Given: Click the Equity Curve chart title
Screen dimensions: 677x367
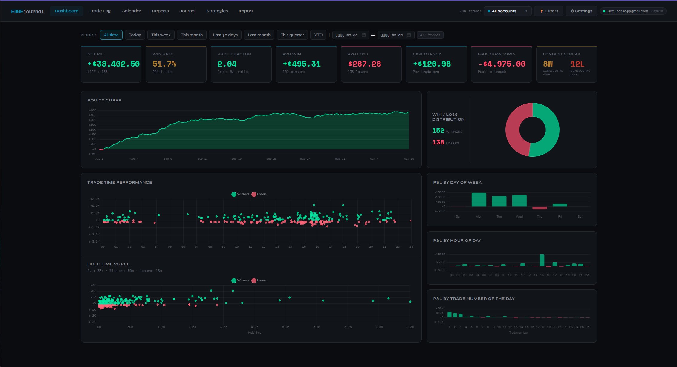Looking at the screenshot, I should point(104,100).
